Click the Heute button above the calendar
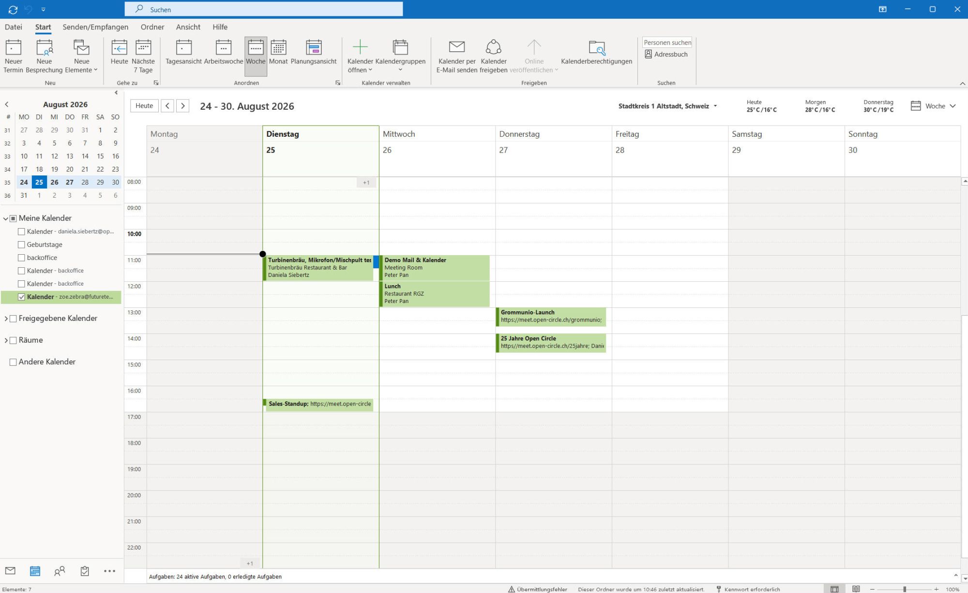The height and width of the screenshot is (593, 968). (144, 106)
